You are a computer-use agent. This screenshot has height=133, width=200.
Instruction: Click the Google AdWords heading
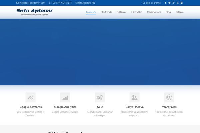tap(31, 107)
